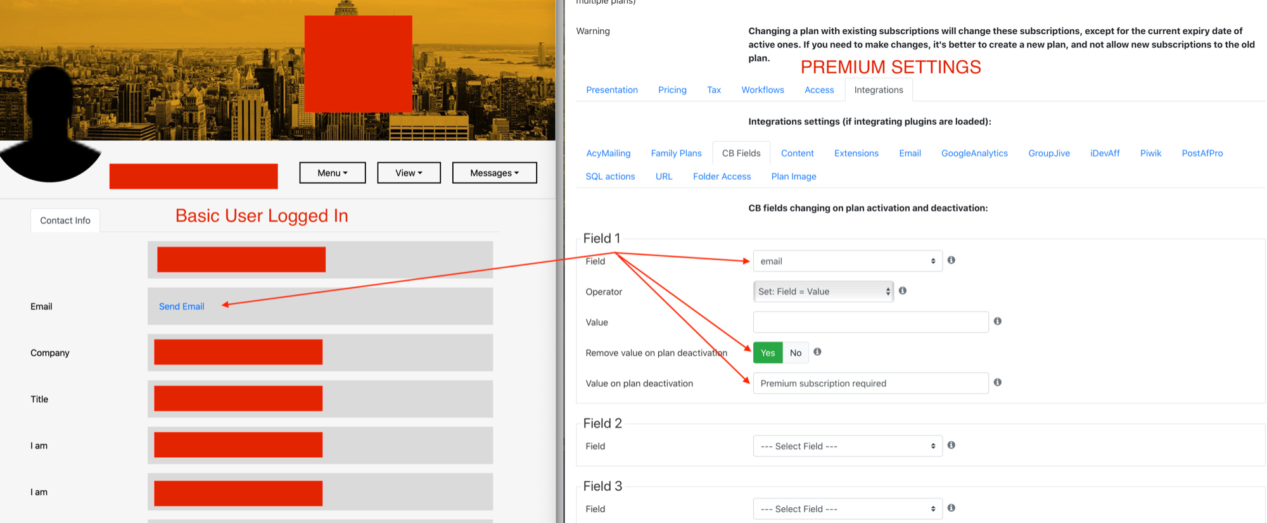1267x523 pixels.
Task: Open the Family Plans integration tab
Action: [676, 153]
